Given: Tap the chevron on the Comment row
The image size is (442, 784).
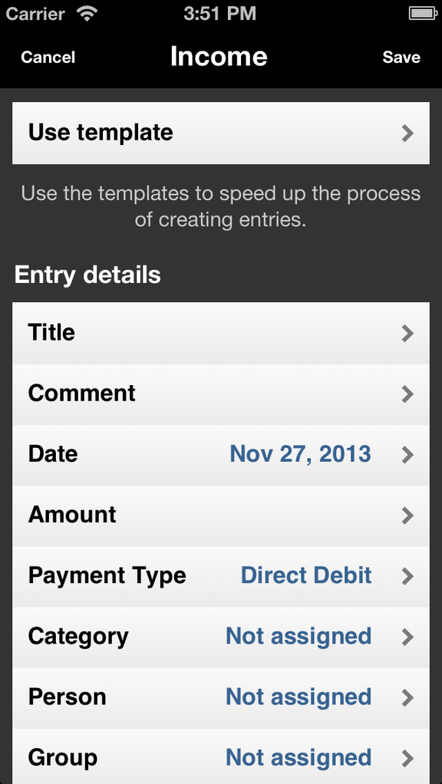Looking at the screenshot, I should point(408,394).
